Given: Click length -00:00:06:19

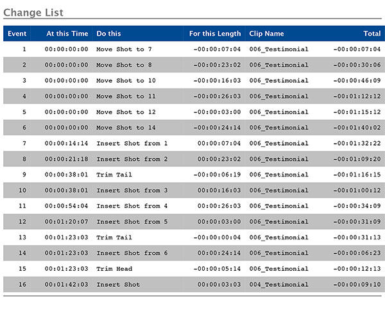Looking at the screenshot, I should [x=217, y=175].
